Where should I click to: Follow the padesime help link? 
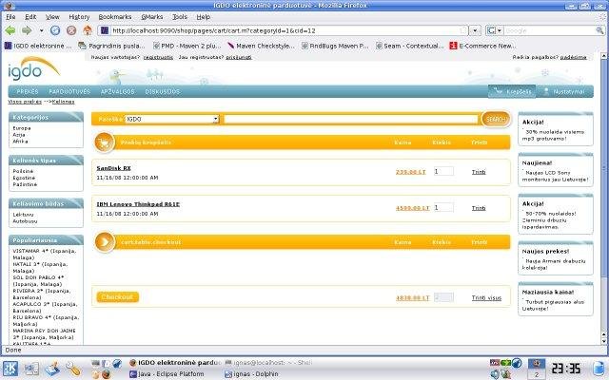[573, 57]
